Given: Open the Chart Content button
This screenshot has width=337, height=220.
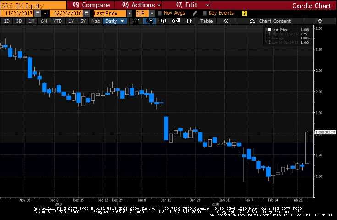Looking at the screenshot, I should point(271,21).
